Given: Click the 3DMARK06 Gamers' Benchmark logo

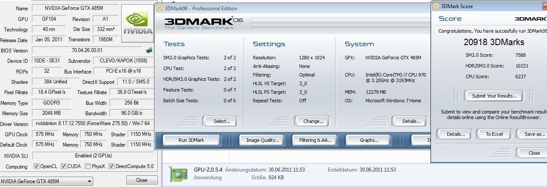Looking at the screenshot, I should [x=204, y=23].
